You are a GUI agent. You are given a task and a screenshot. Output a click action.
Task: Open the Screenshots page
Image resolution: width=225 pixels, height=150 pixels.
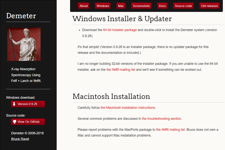pos(141,6)
